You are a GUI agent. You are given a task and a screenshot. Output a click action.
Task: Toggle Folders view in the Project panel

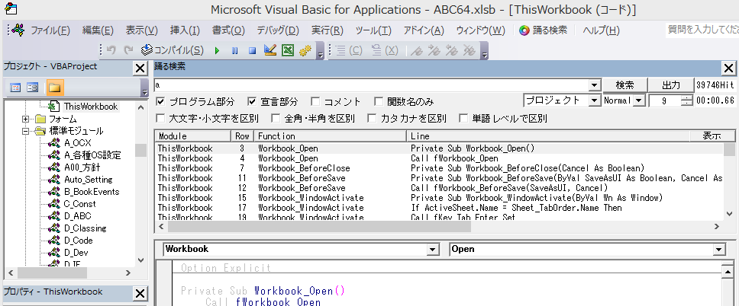55,88
